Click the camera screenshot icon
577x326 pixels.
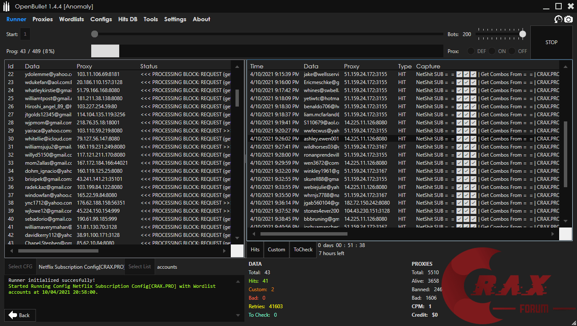point(569,19)
